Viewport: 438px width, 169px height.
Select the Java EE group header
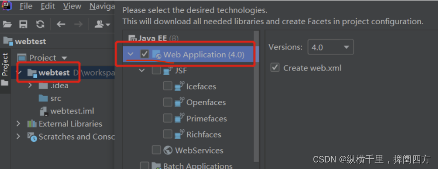click(x=153, y=38)
